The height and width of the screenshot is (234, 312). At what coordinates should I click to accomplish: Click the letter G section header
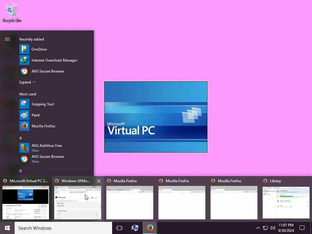click(x=20, y=171)
